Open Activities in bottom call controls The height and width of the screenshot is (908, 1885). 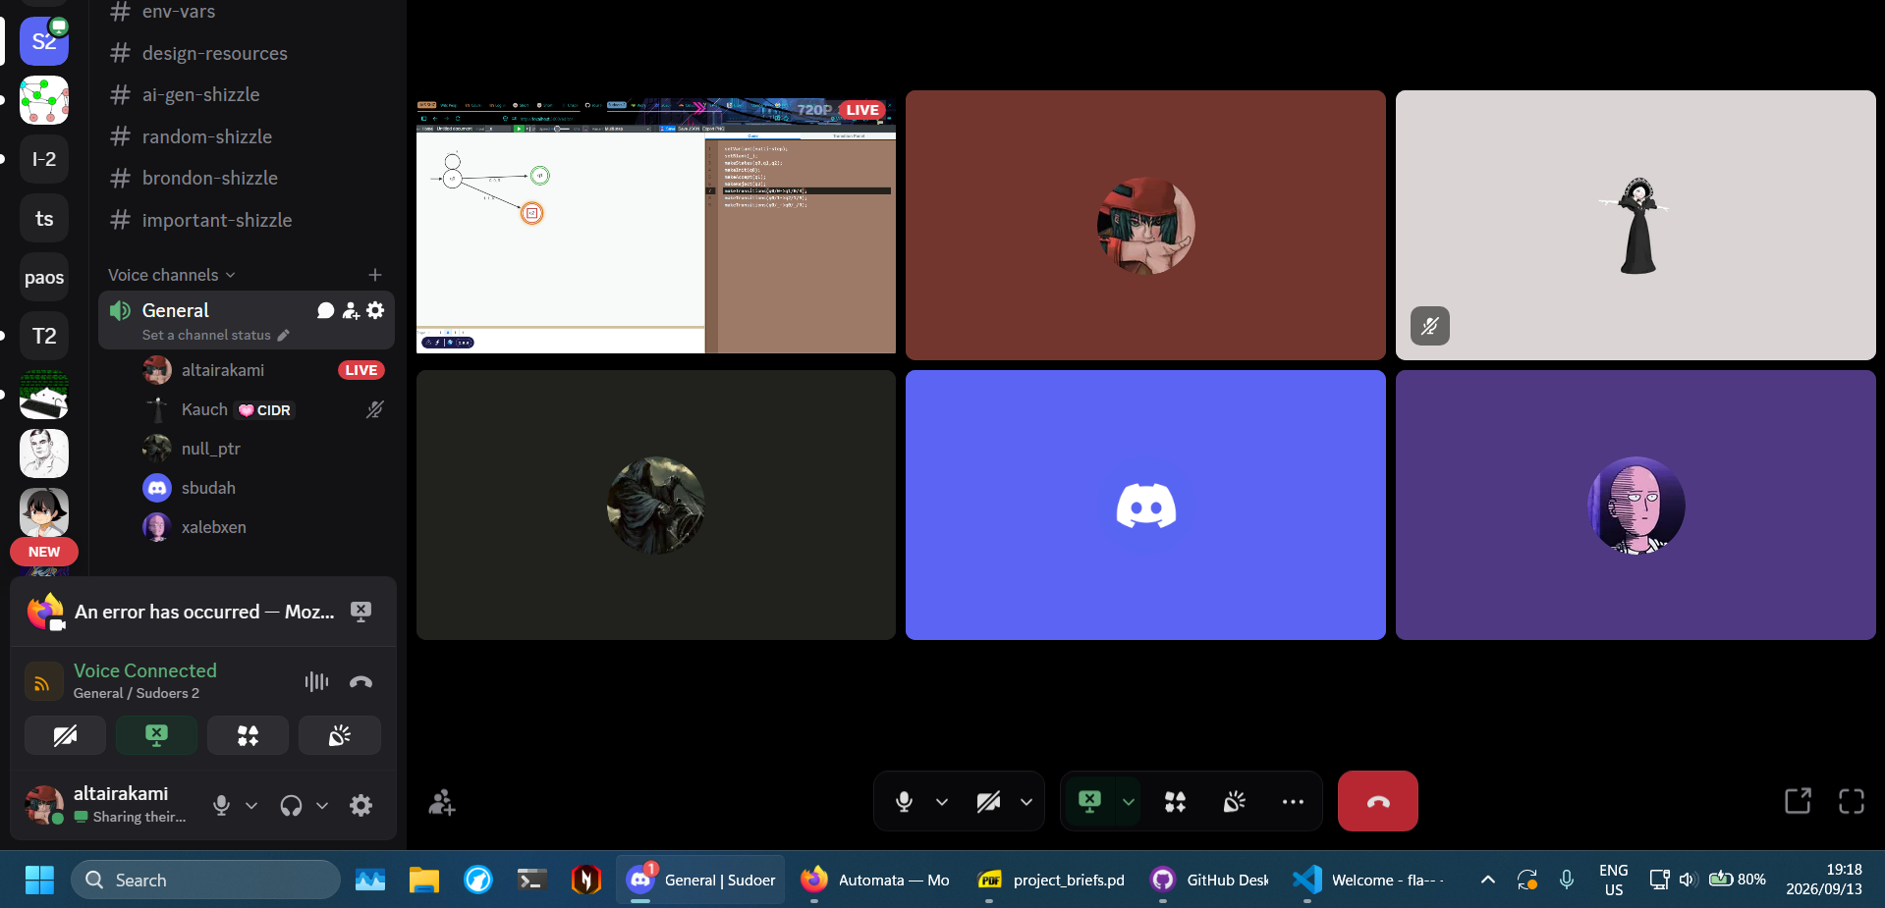point(1175,802)
